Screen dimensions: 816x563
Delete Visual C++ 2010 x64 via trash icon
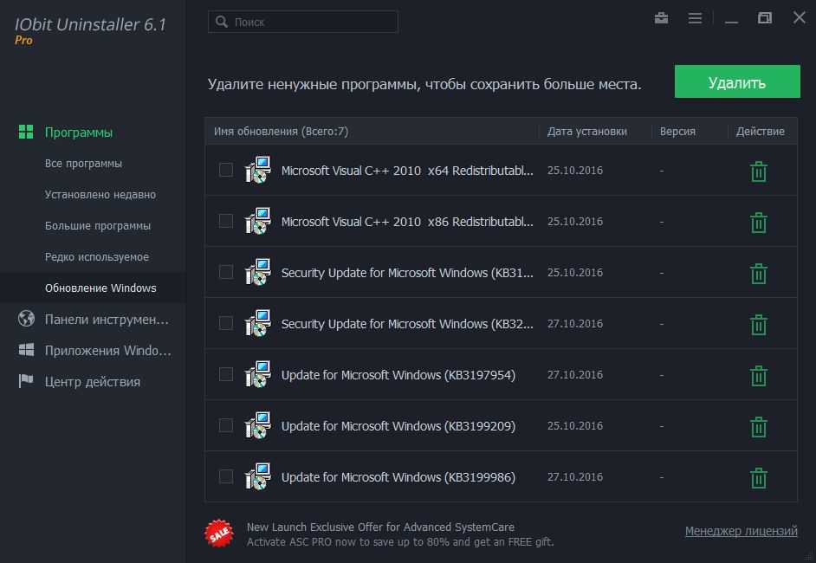pyautogui.click(x=759, y=171)
